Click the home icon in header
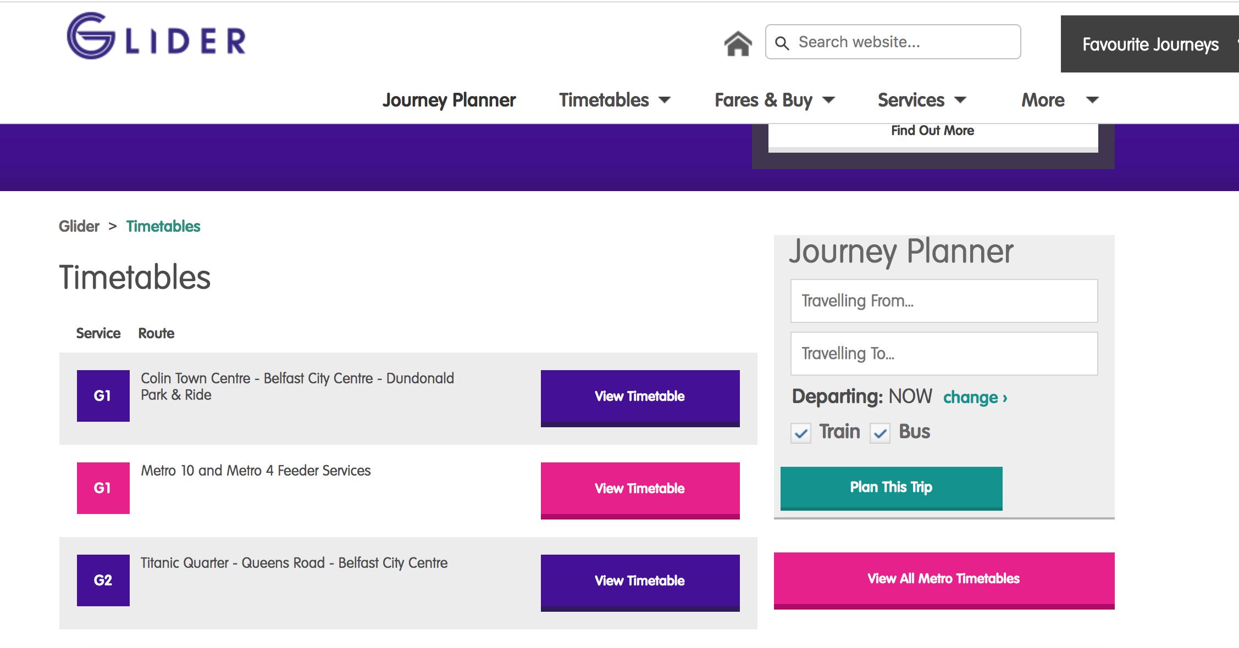Viewport: 1239px width, 648px height. click(x=738, y=43)
